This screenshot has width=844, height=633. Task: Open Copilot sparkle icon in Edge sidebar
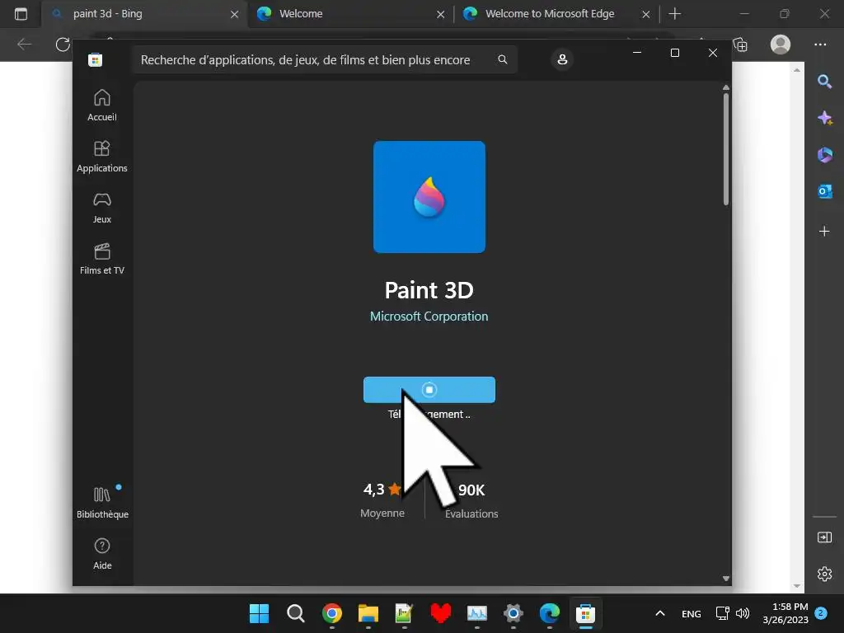(824, 118)
